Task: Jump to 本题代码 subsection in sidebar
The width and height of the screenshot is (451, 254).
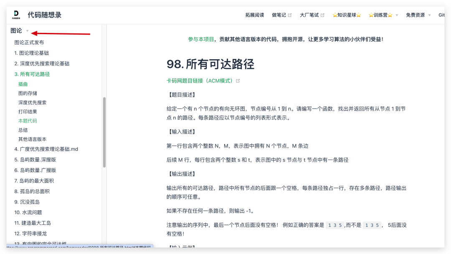Action: click(x=28, y=121)
